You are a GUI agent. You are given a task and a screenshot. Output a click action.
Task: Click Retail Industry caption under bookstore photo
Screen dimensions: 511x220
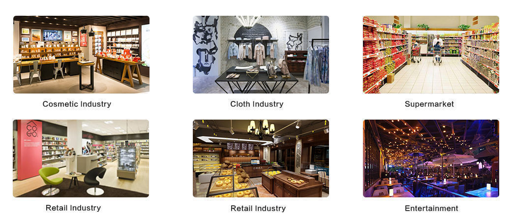73,208
